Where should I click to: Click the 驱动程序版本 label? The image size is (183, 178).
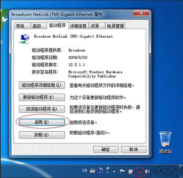tap(45, 64)
